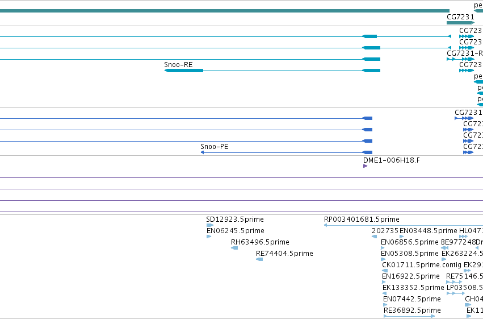
Task: Open the SD12923.5prime EST label
Action: pyautogui.click(x=235, y=219)
